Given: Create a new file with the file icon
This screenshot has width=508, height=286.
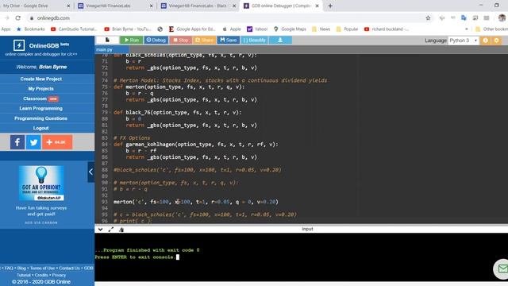Looking at the screenshot, I should click(107, 40).
